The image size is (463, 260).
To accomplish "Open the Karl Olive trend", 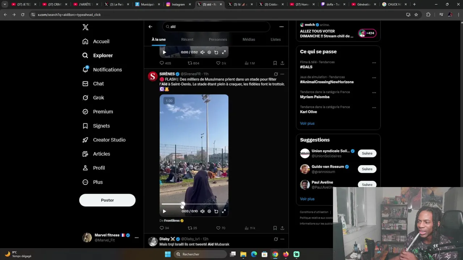I will click(308, 112).
